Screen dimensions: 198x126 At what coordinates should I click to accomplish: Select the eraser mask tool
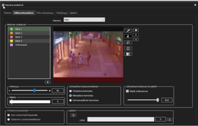(x=128, y=36)
